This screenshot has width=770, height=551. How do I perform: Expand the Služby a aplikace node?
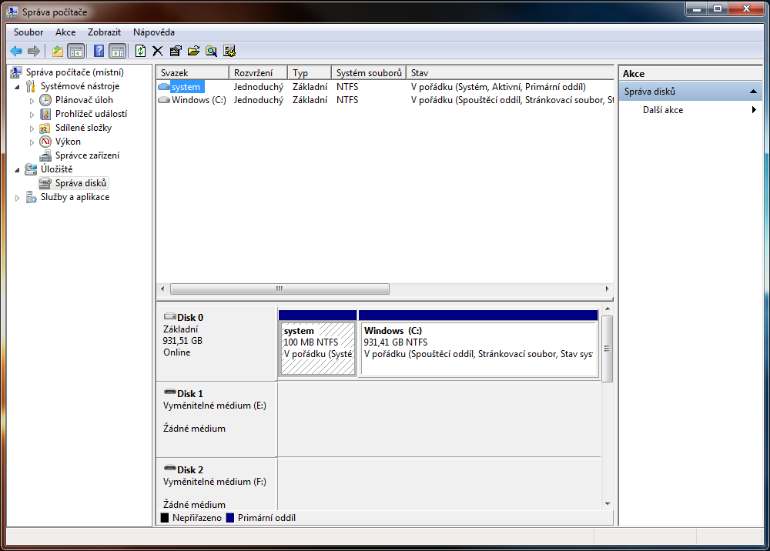pos(18,198)
